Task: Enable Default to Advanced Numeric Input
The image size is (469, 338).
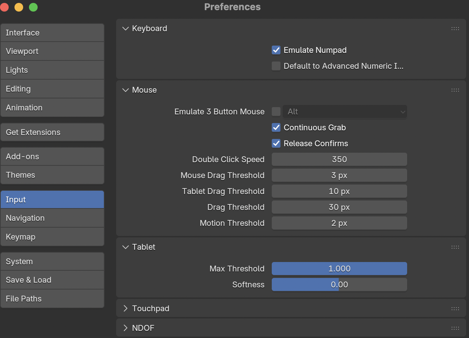Action: (x=276, y=66)
